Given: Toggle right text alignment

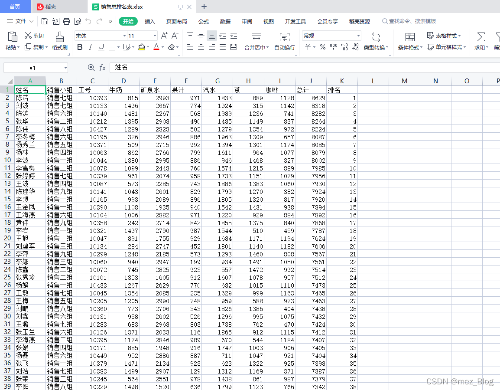Looking at the screenshot, I should pyautogui.click(x=212, y=47).
